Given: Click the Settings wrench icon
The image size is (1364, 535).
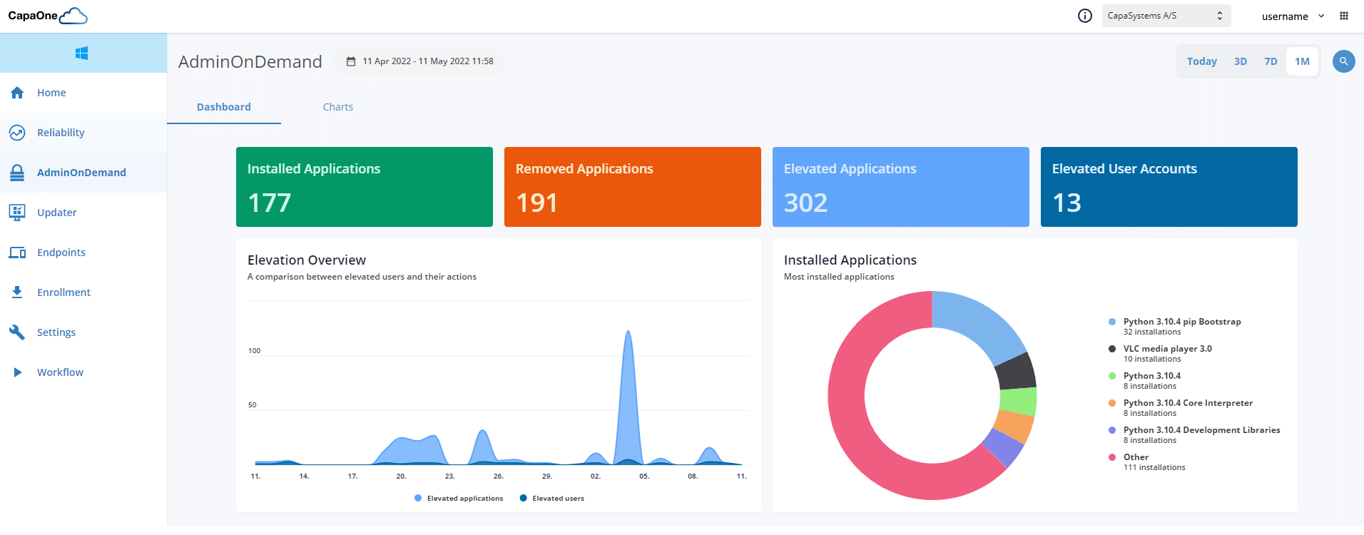Looking at the screenshot, I should point(17,332).
